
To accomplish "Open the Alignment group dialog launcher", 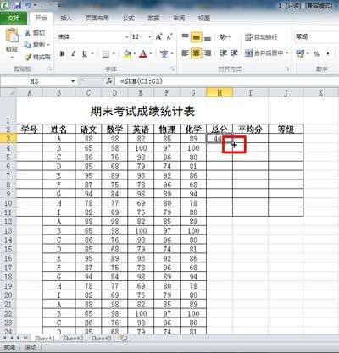I will [288, 69].
